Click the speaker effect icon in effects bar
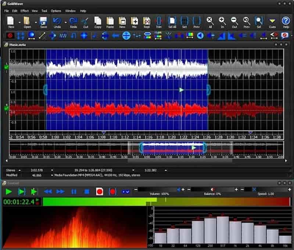This screenshot has width=294, height=250. click(200, 35)
